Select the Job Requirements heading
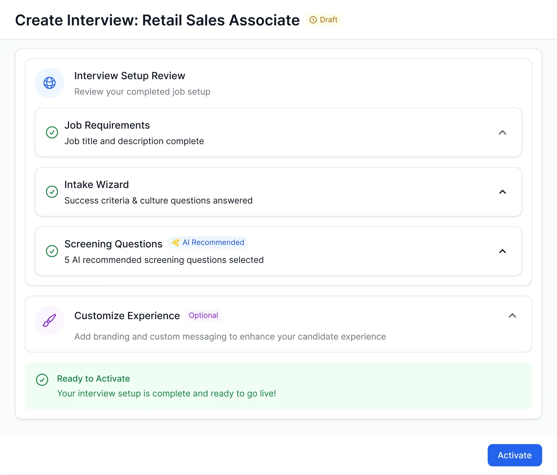Viewport: 557px width, 475px height. (x=107, y=125)
